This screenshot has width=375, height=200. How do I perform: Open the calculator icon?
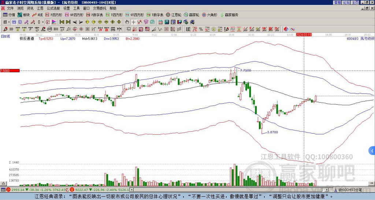point(167,22)
